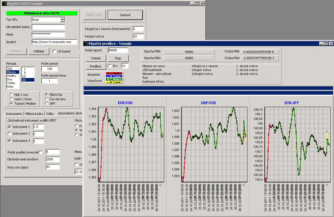Image resolution: width=334 pixels, height=217 pixels.
Task: Open the Typ účtu dropdown
Action: (x=62, y=20)
